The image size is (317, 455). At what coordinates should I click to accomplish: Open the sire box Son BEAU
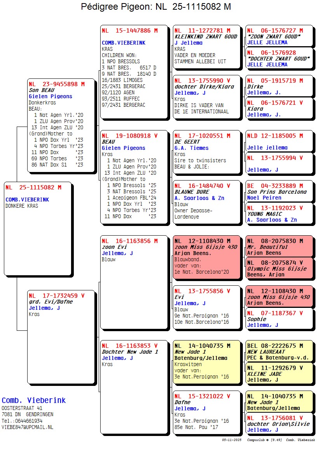(x=61, y=125)
